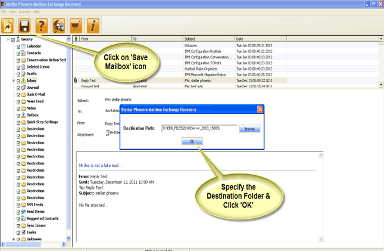Click folder tree scroll down arrow

coord(68,238)
